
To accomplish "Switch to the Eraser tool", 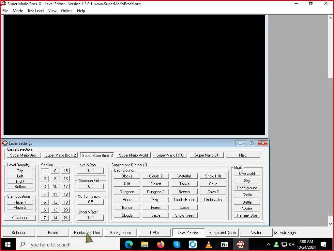I will [53, 233].
